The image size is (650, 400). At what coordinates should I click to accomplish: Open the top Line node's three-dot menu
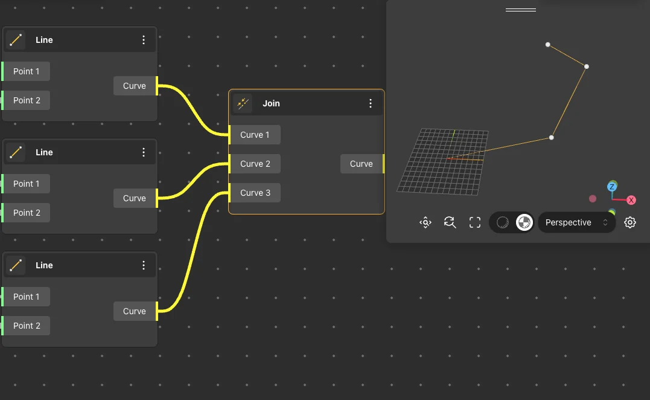144,40
